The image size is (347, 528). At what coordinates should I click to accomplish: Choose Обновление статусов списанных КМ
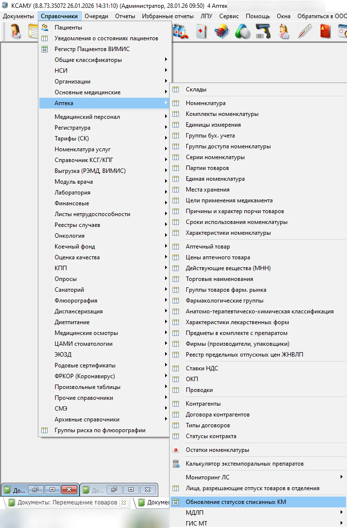pyautogui.click(x=235, y=502)
